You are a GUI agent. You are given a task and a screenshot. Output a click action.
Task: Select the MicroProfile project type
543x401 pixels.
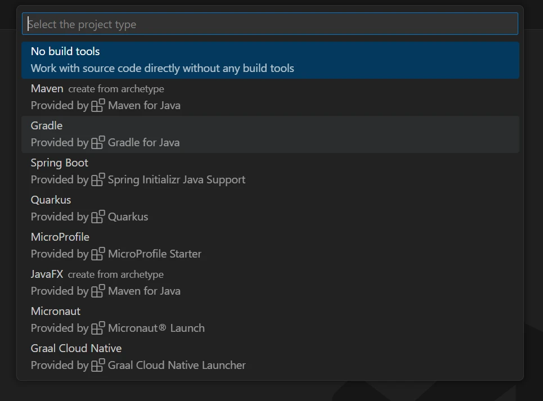(x=60, y=237)
